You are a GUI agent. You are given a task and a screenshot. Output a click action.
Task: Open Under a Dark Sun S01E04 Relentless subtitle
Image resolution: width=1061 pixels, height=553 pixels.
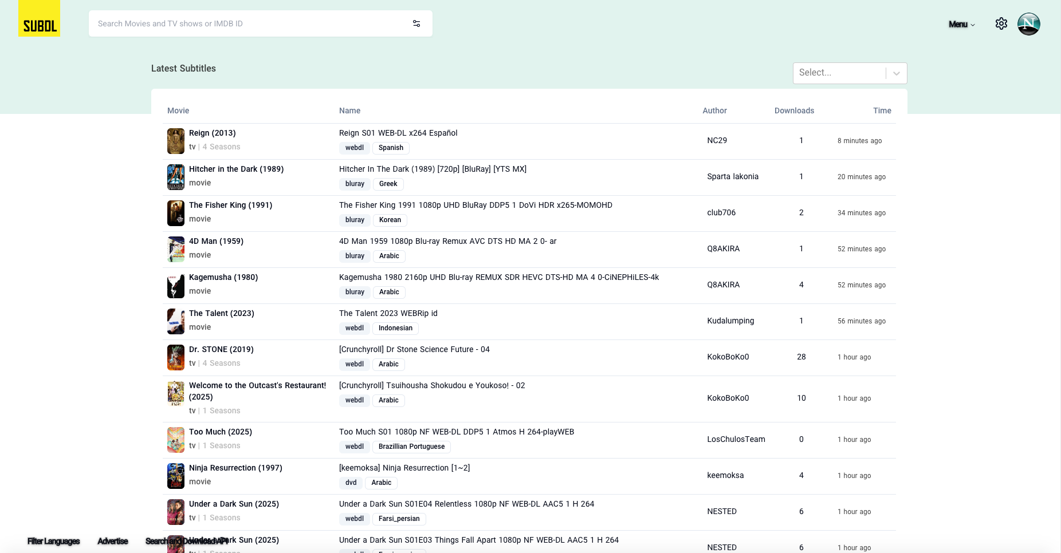pyautogui.click(x=466, y=504)
